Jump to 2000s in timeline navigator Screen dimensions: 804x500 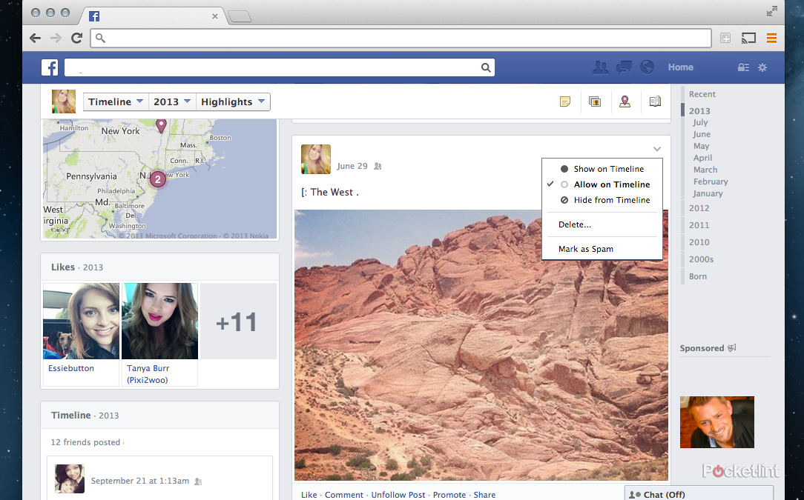tap(701, 259)
